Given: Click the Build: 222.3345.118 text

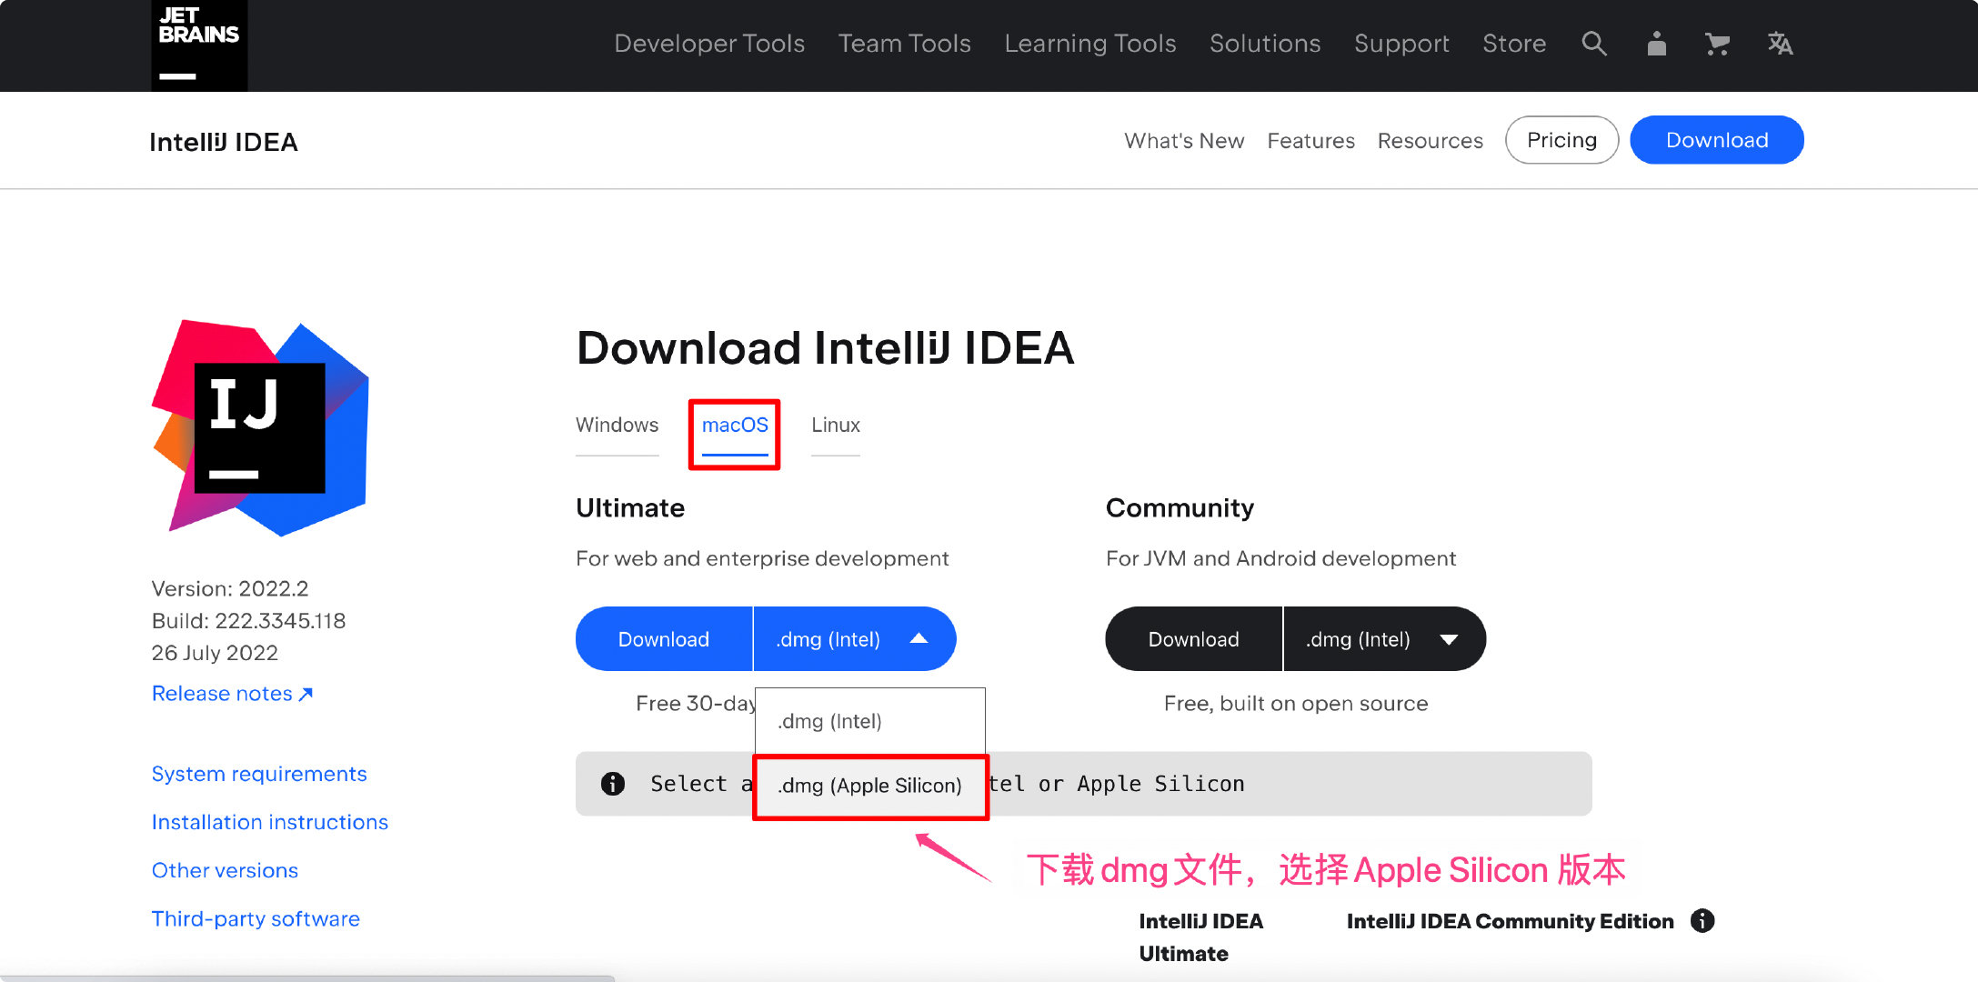Looking at the screenshot, I should [248, 621].
